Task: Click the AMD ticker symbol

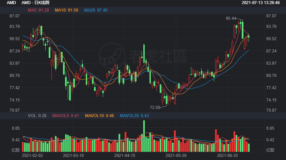Action: point(11,3)
